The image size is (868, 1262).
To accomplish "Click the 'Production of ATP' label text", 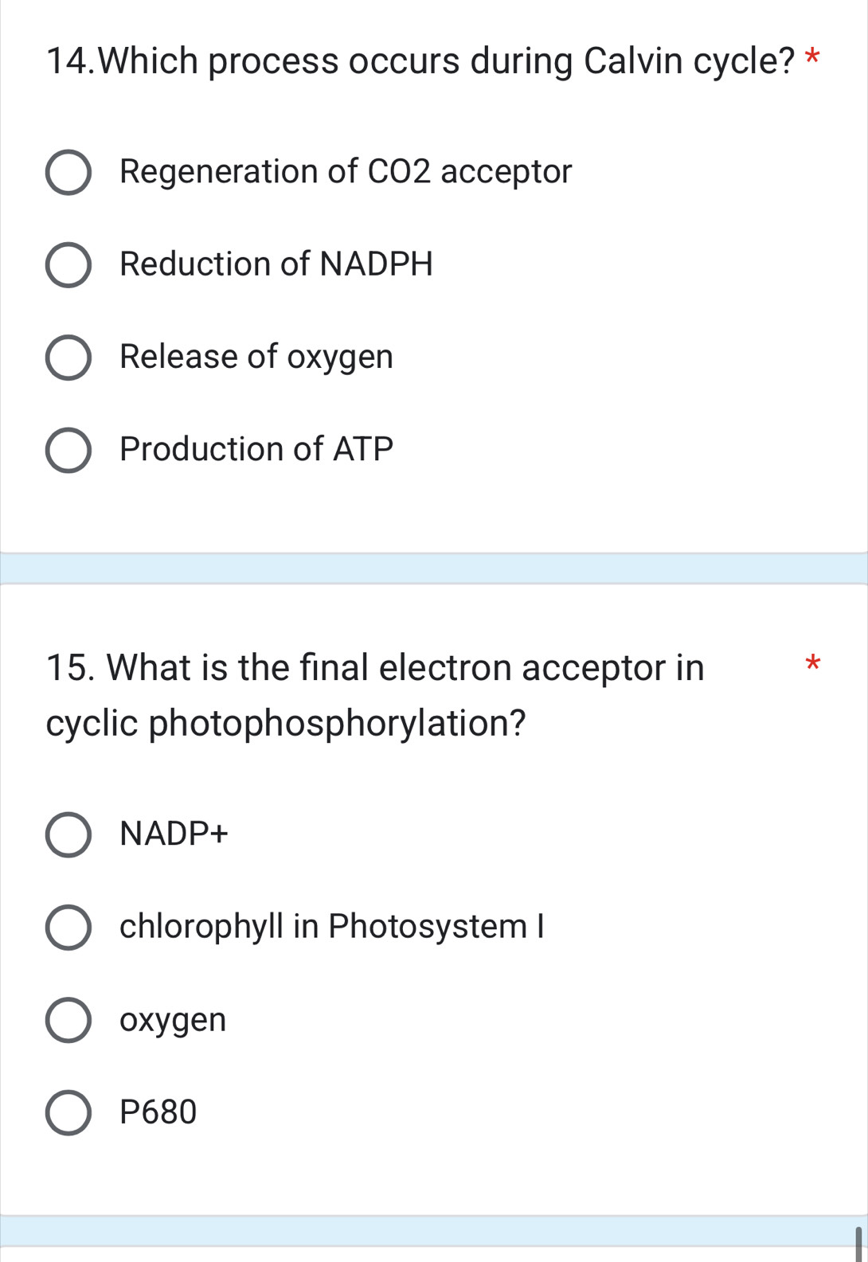I will click(x=256, y=448).
